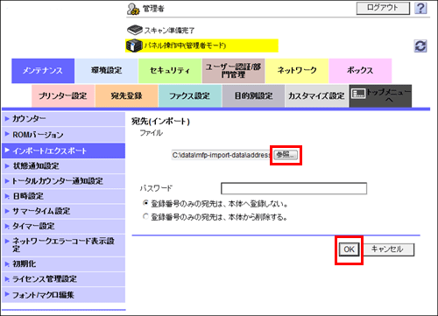The image size is (438, 316).
Task: Open the ユーザー認証/部門管理 tab
Action: pos(233,71)
